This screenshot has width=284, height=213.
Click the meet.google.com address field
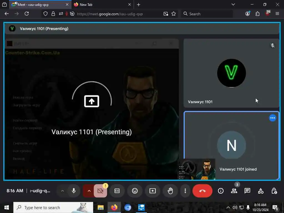pyautogui.click(x=110, y=14)
